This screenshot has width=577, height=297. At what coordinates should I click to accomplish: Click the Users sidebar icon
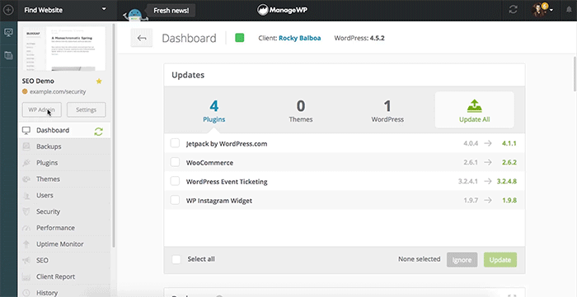[26, 195]
